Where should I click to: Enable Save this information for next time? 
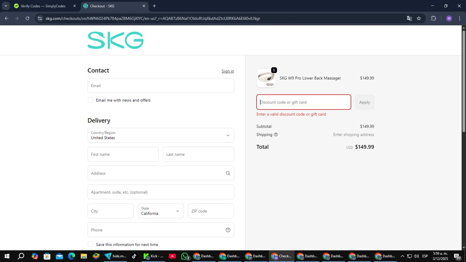90,244
